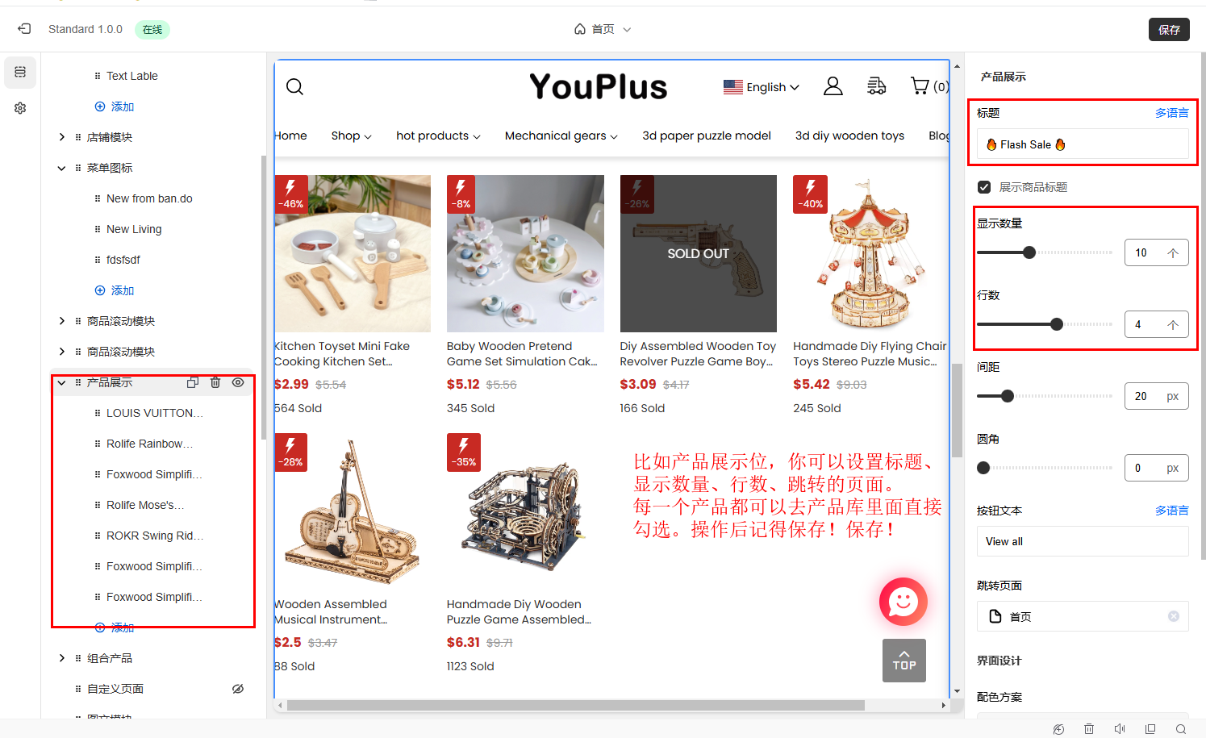
Task: Open the English language dropdown
Action: pyautogui.click(x=761, y=87)
